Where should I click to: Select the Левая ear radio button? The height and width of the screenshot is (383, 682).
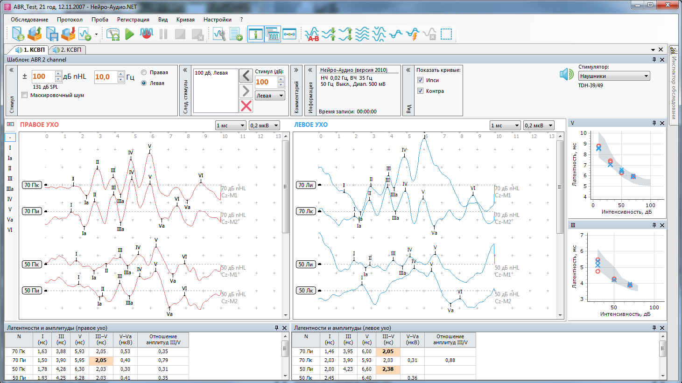(144, 83)
